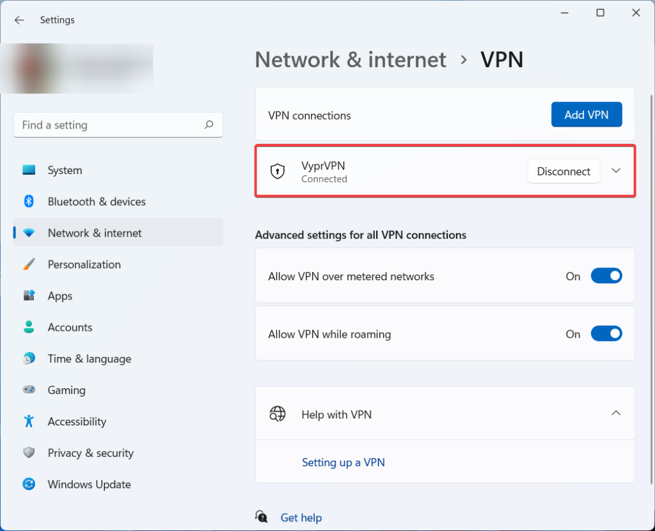The image size is (655, 531).
Task: Open Accessibility via its person icon
Action: (x=29, y=422)
